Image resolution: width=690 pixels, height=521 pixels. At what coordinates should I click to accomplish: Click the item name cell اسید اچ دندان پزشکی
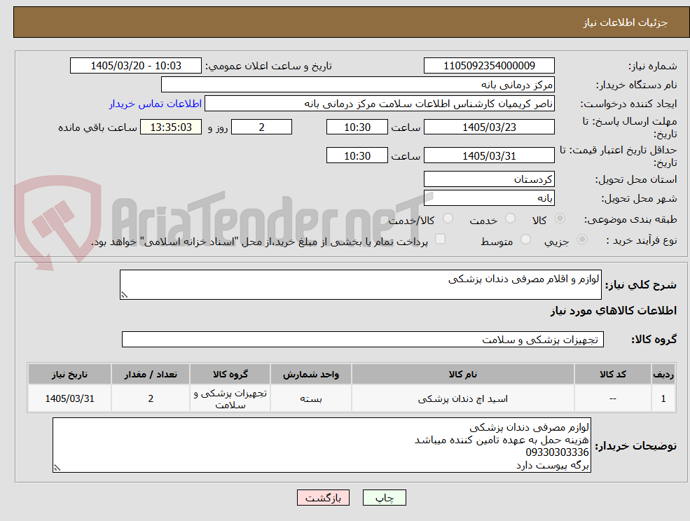coord(462,398)
